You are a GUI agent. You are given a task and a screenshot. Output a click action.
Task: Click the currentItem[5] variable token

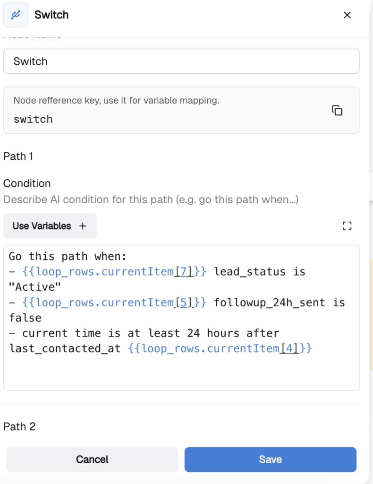click(x=114, y=302)
